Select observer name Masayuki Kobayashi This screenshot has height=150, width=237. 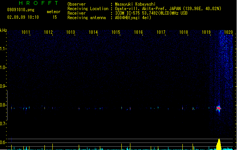tap(135, 4)
